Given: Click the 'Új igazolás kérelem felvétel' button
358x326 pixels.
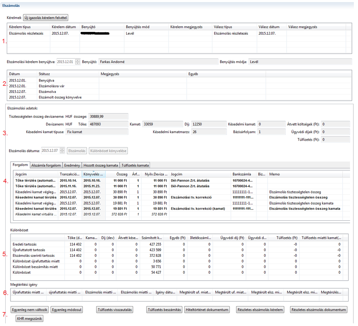Looking at the screenshot, I should (x=46, y=18).
